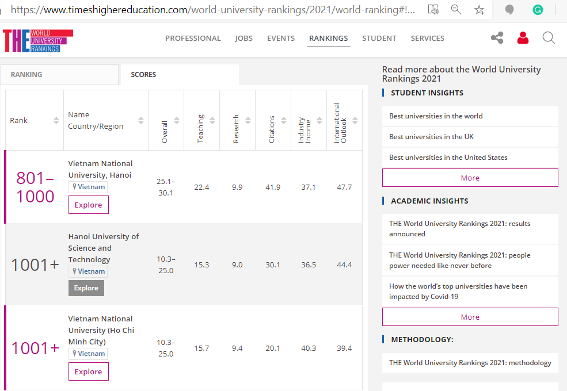The image size is (567, 391).
Task: Select the SCORES tab
Action: pos(143,75)
